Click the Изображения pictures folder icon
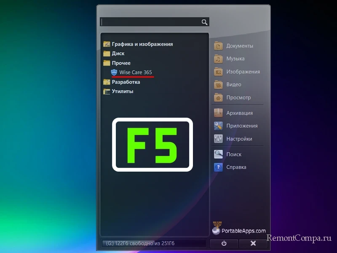 218,72
